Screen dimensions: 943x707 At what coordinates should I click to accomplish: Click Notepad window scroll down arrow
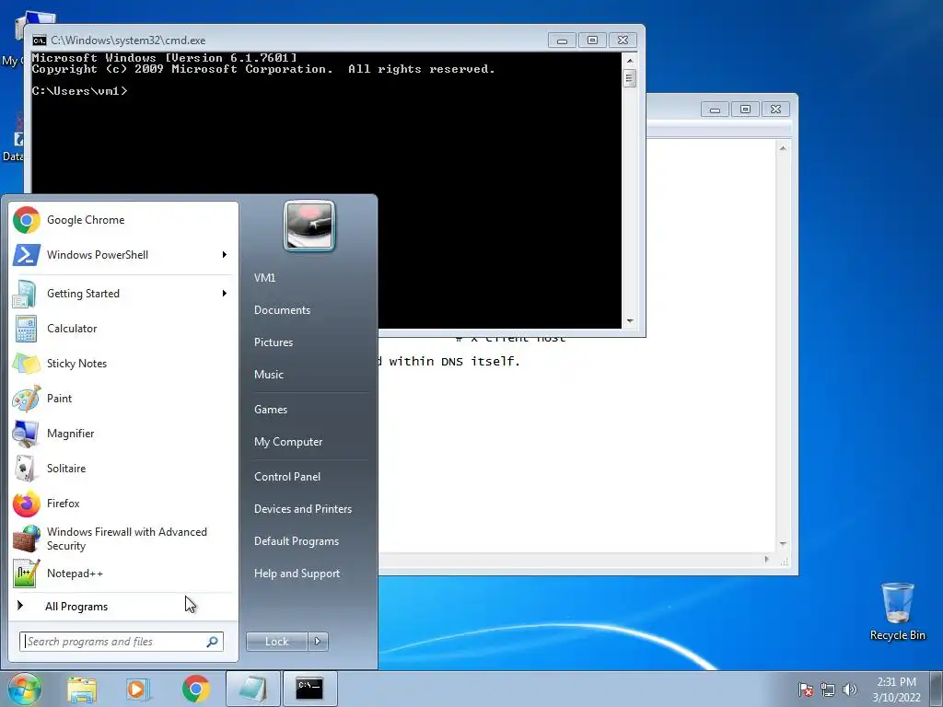tap(783, 544)
